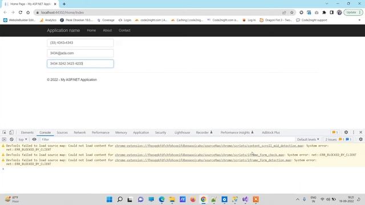The height and width of the screenshot is (205, 365).
Task: Switch to the Performance tab
Action: (x=100, y=133)
